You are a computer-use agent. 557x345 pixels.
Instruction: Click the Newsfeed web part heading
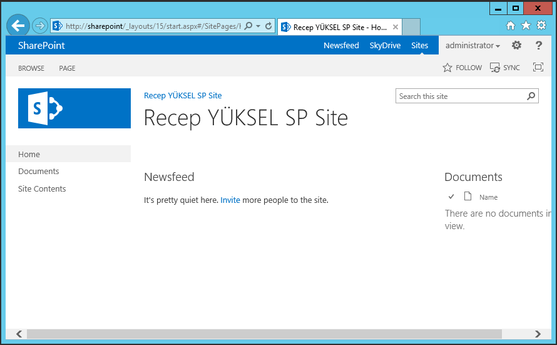click(169, 177)
